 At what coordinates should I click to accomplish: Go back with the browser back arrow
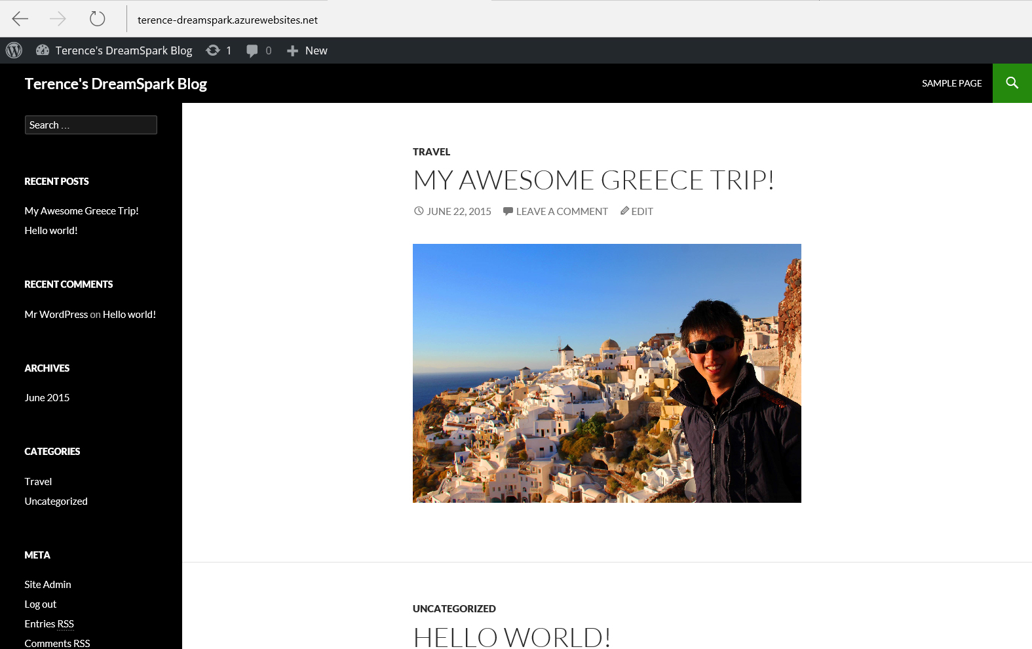(20, 19)
